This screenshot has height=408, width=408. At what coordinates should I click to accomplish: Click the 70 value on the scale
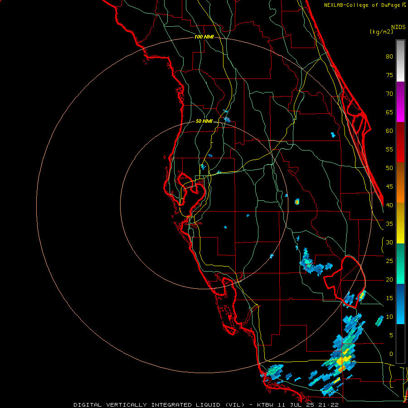(x=389, y=94)
